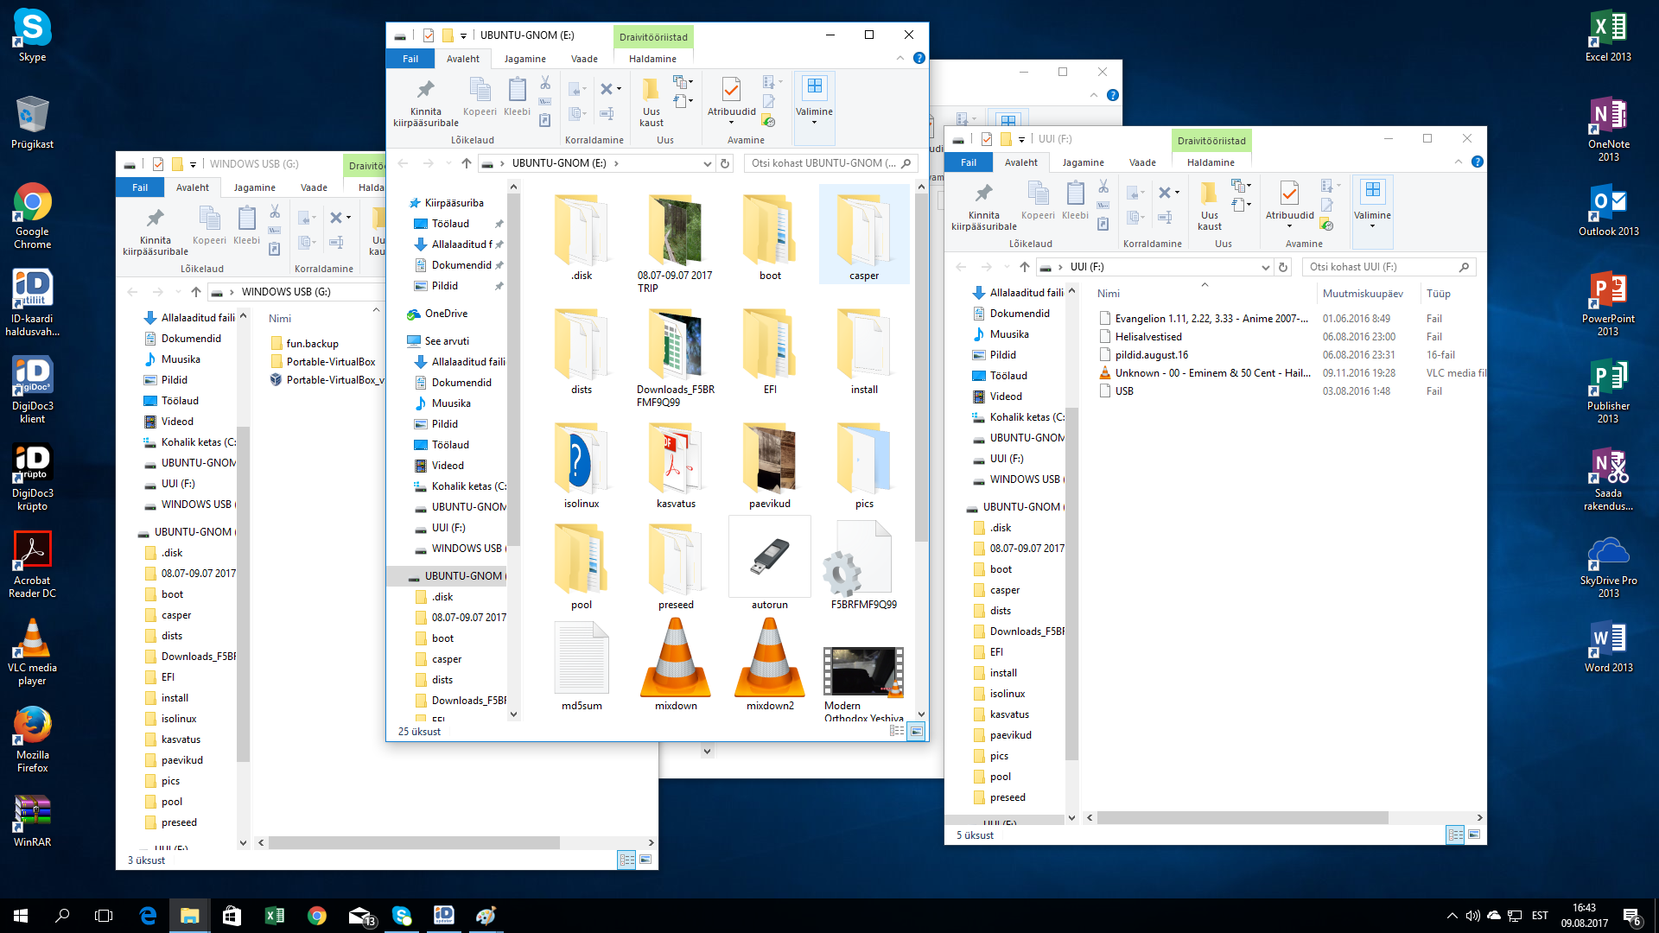Screen dimensions: 1659x933
Task: Click refresh icon beside UBUNTU-GNOM address bar
Action: tap(725, 163)
